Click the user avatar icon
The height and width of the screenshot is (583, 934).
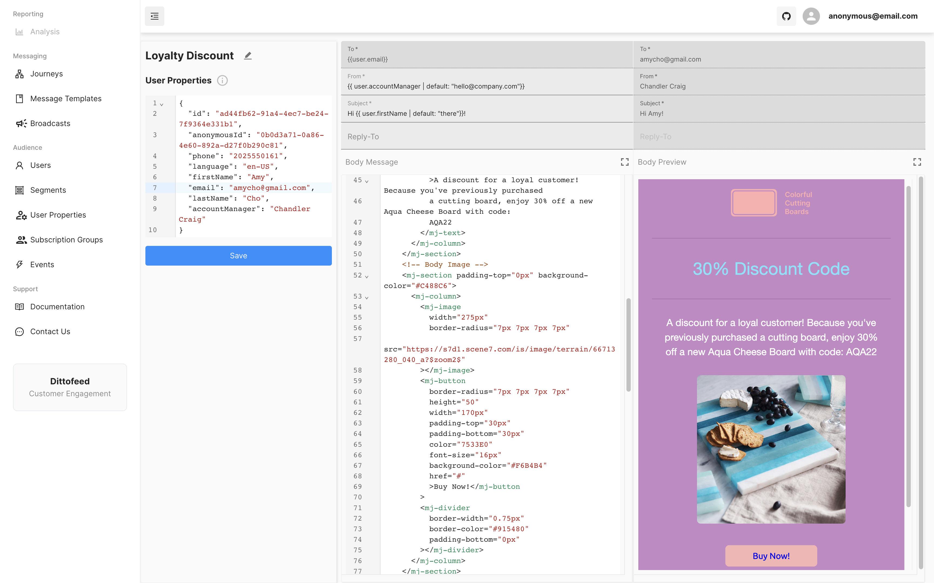point(811,16)
